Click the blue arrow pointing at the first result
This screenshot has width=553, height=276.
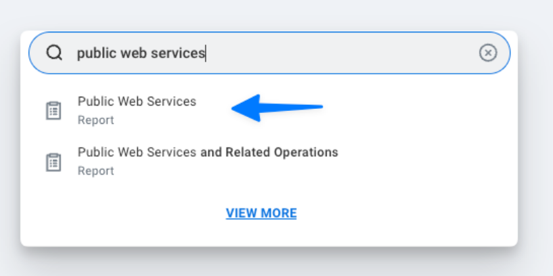278,108
